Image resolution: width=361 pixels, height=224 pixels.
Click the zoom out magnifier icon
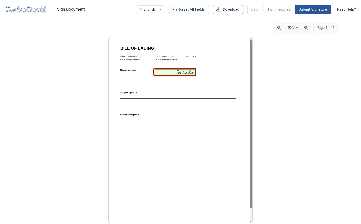tap(279, 28)
